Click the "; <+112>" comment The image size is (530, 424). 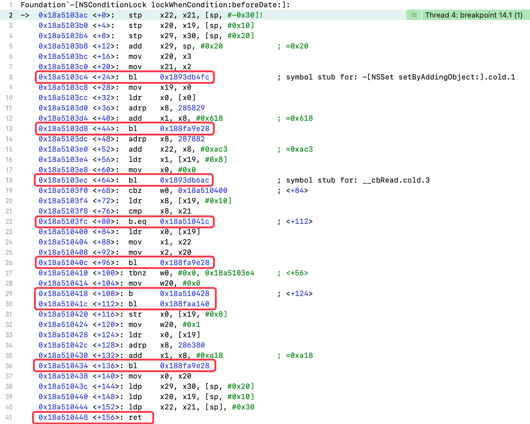pos(295,221)
